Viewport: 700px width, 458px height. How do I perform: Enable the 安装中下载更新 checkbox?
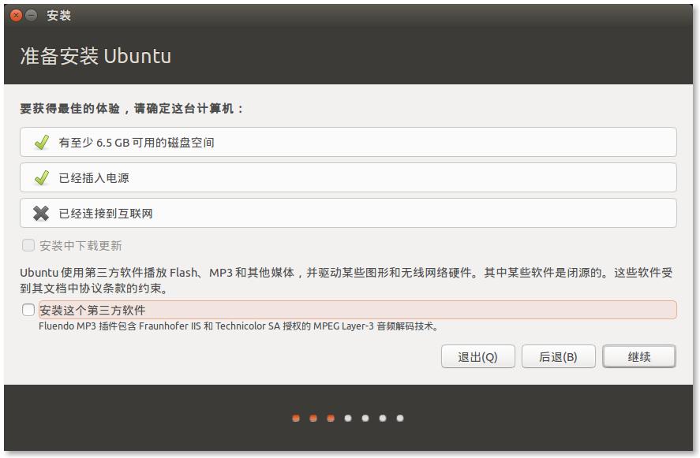tap(28, 246)
